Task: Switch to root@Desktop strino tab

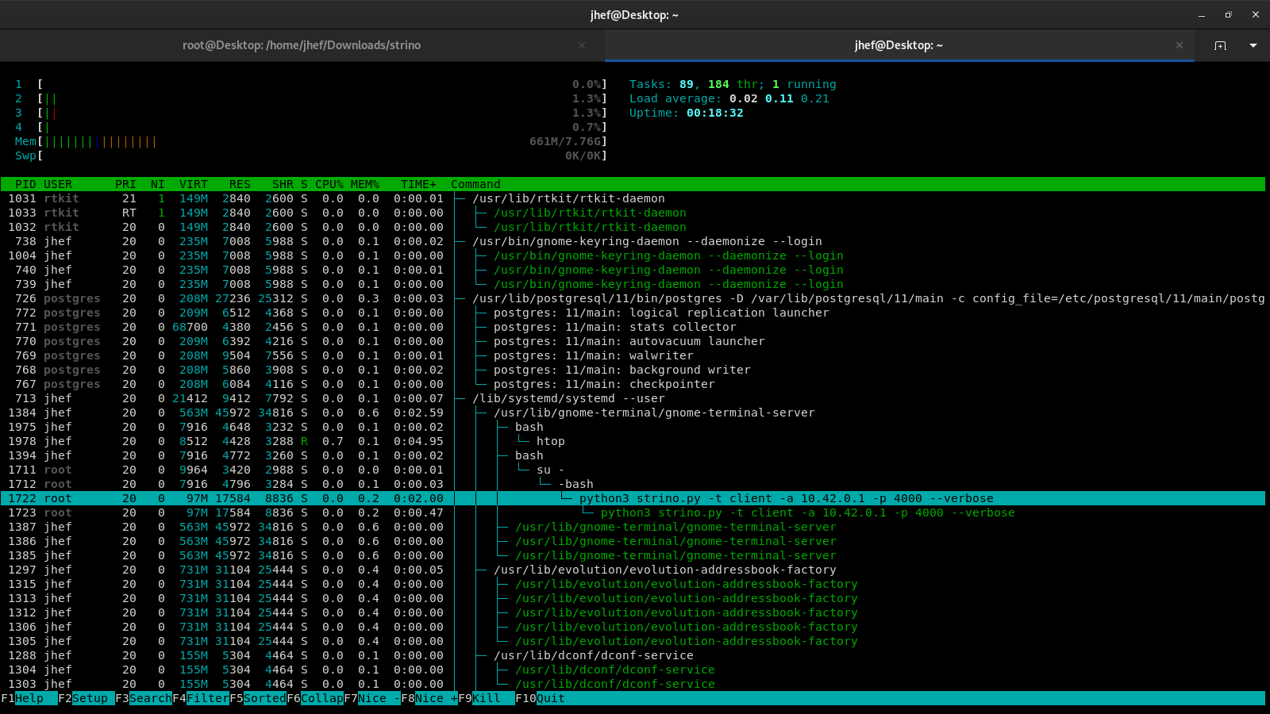Action: tap(302, 45)
